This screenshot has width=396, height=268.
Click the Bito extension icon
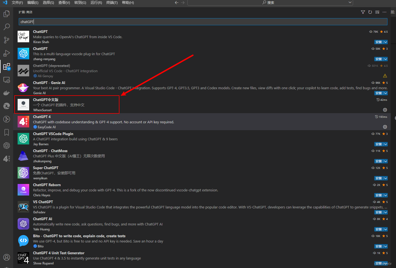[23, 241]
